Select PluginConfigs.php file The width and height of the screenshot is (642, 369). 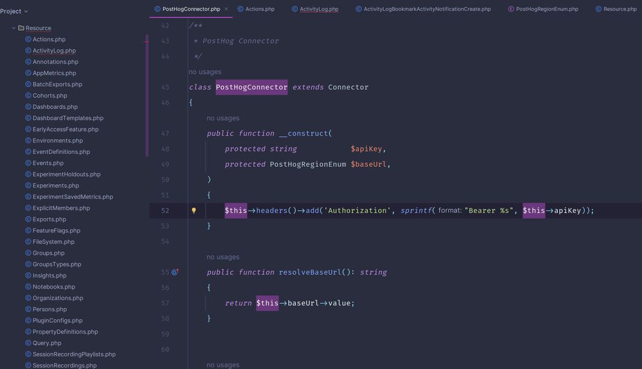pyautogui.click(x=57, y=321)
